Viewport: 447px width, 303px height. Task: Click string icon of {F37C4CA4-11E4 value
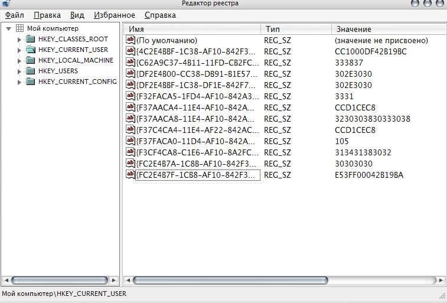[130, 129]
